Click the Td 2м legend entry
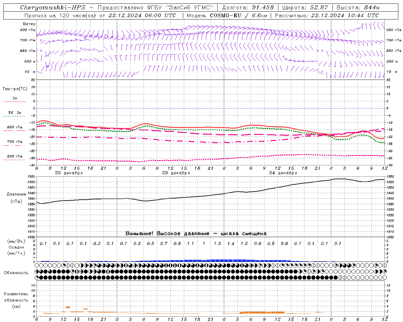The height and width of the screenshot is (322, 403). click(x=14, y=113)
